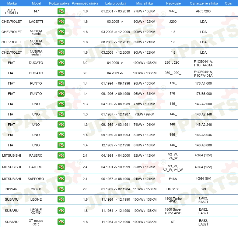Select engine code 4G64 (8V)
The height and width of the screenshot is (227, 238).
pos(203,179)
